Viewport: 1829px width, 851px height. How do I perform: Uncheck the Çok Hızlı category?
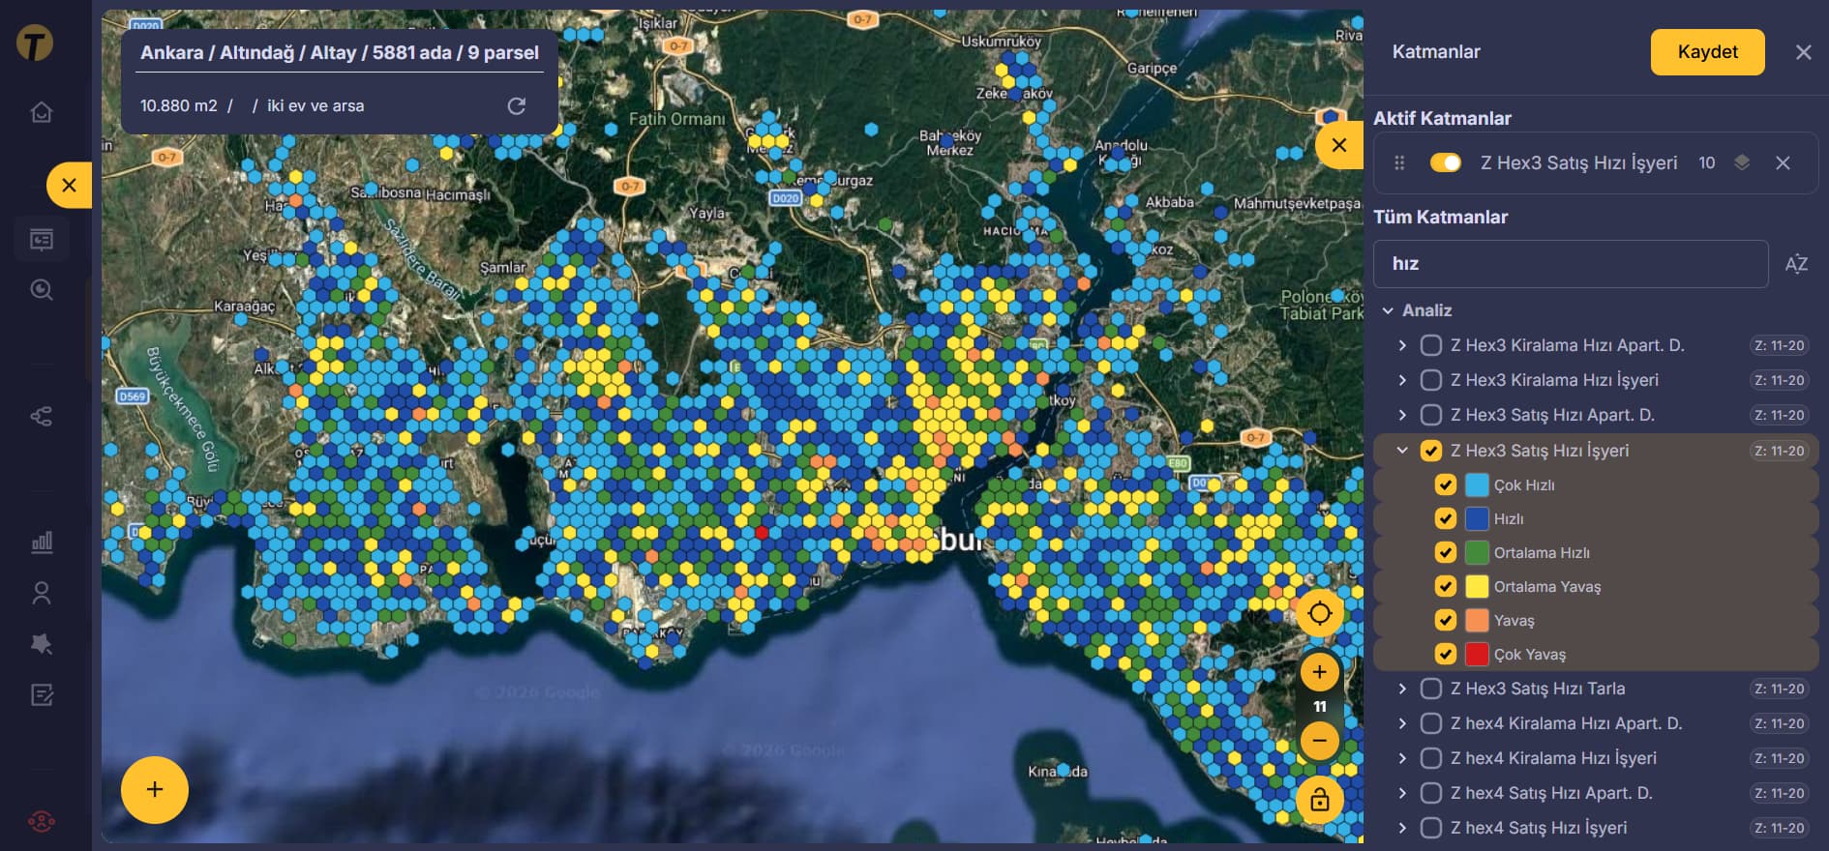point(1446,485)
